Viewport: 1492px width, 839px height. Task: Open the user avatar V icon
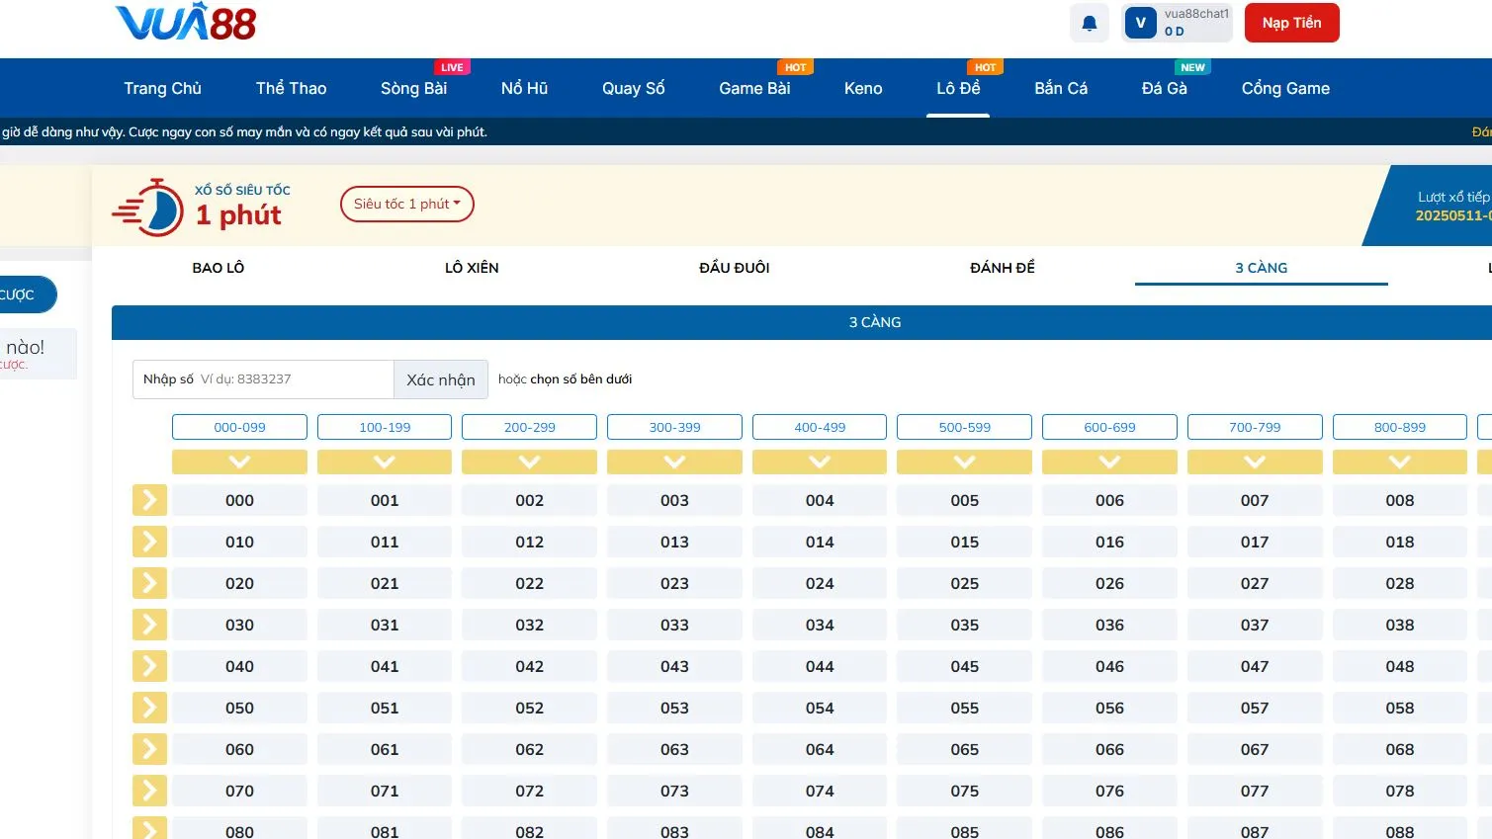coord(1140,24)
